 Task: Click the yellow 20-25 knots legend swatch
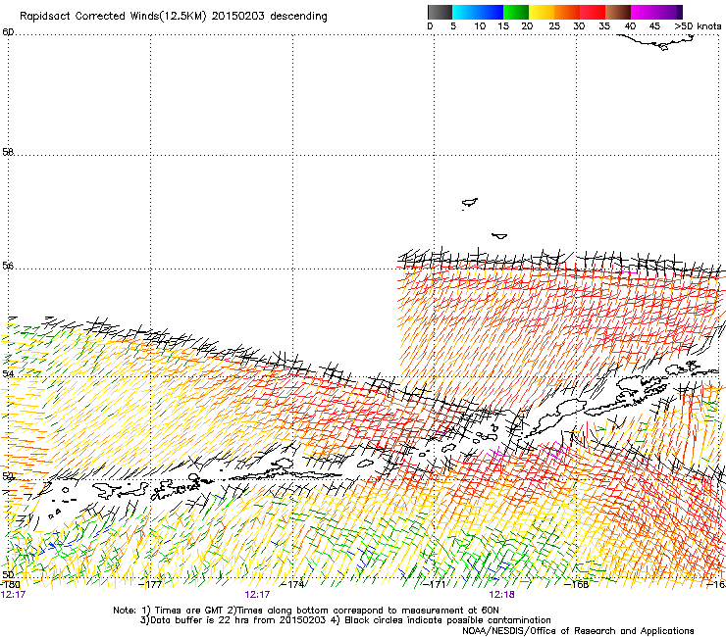click(x=542, y=12)
